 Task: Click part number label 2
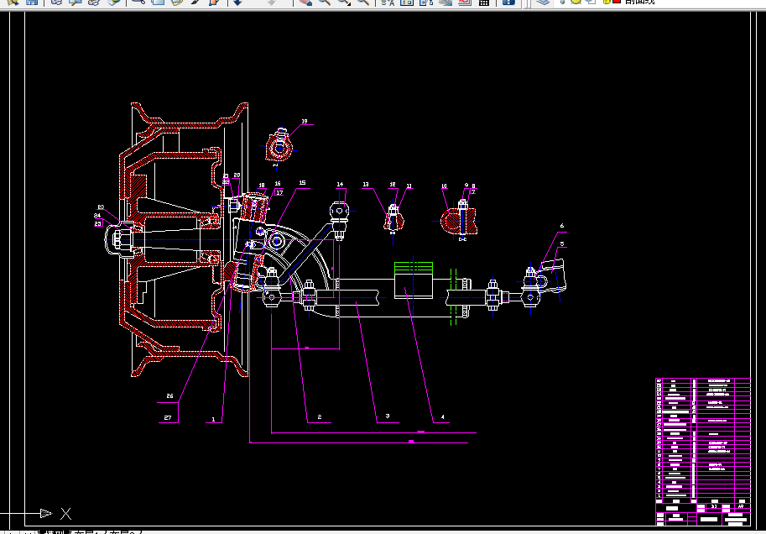click(x=320, y=416)
